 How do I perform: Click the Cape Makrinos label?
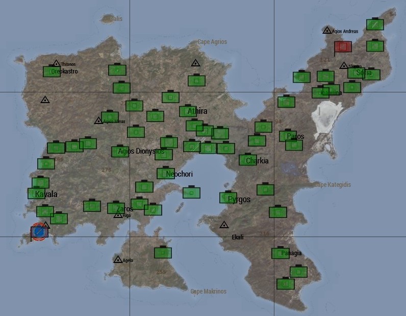coord(209,291)
